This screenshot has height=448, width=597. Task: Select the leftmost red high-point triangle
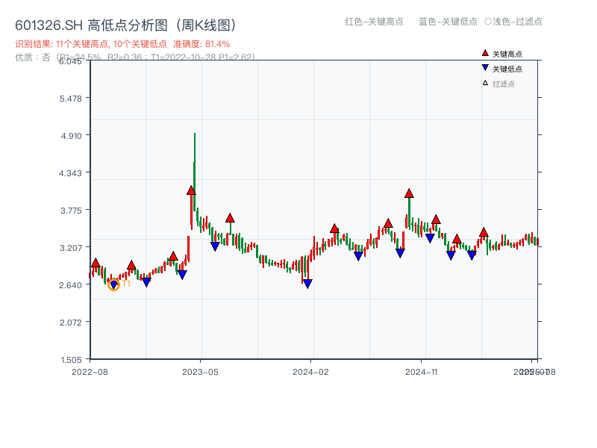coord(96,264)
